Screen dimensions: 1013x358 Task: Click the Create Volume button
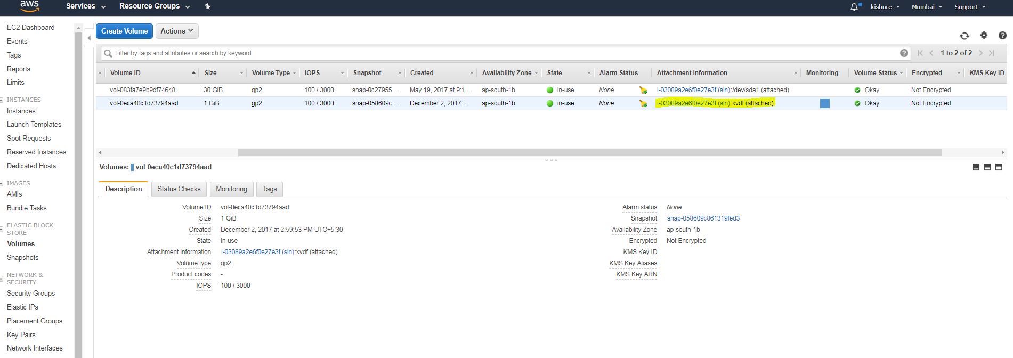point(124,31)
